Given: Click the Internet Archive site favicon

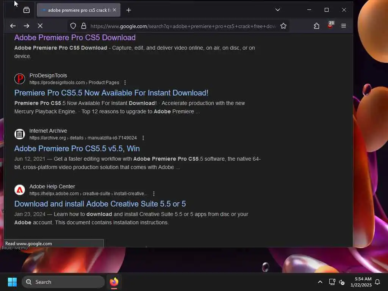Looking at the screenshot, I should pos(20,134).
